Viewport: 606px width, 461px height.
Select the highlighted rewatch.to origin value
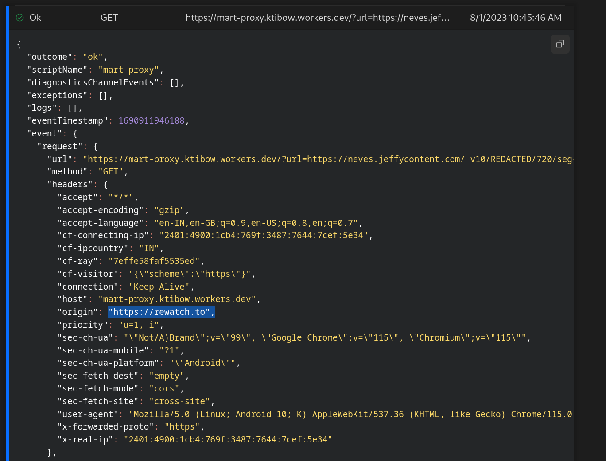161,312
